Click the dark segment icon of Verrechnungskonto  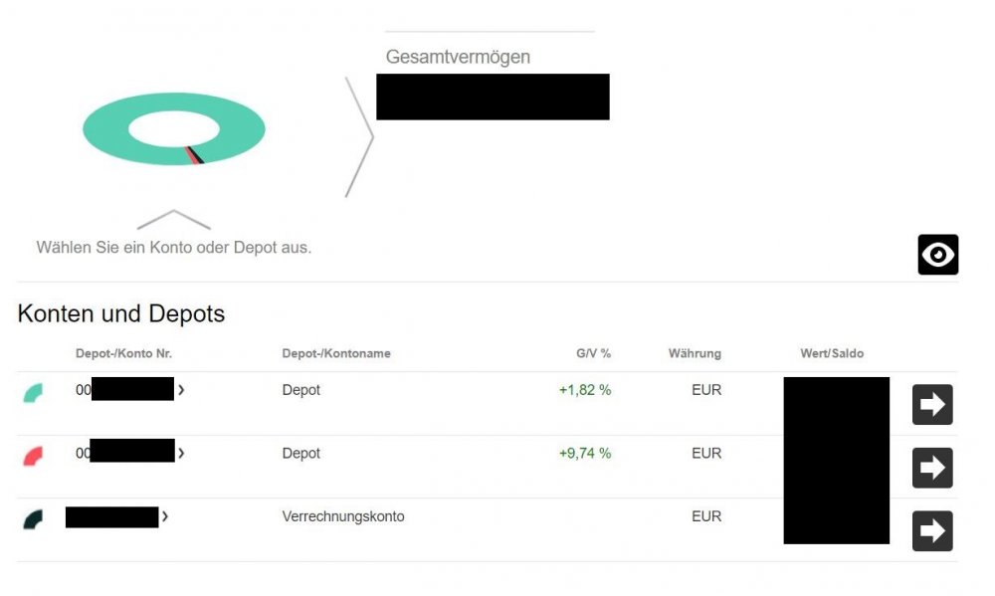tap(33, 518)
